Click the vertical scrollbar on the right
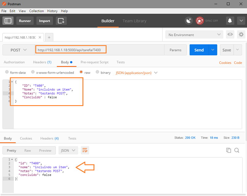This screenshot has width=247, height=196. click(246, 91)
